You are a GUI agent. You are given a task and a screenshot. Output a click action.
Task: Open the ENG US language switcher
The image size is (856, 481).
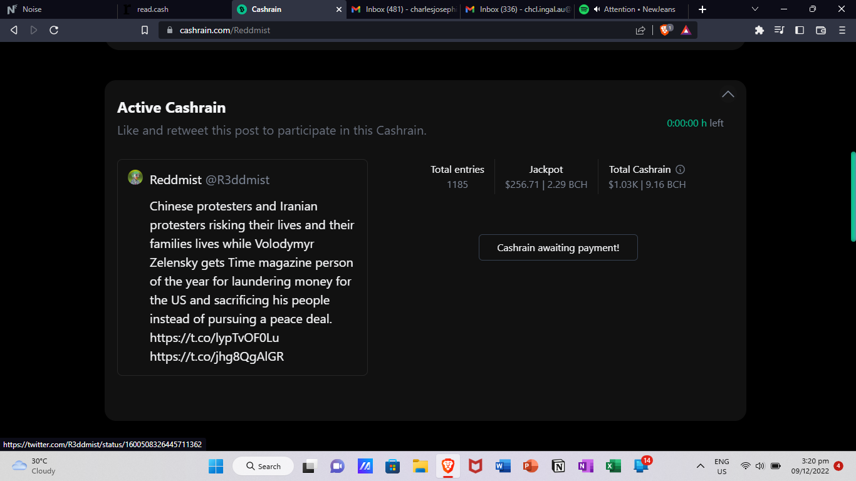point(722,466)
